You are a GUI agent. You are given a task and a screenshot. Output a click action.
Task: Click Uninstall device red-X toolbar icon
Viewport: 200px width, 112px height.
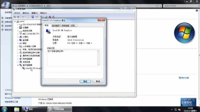point(50,17)
